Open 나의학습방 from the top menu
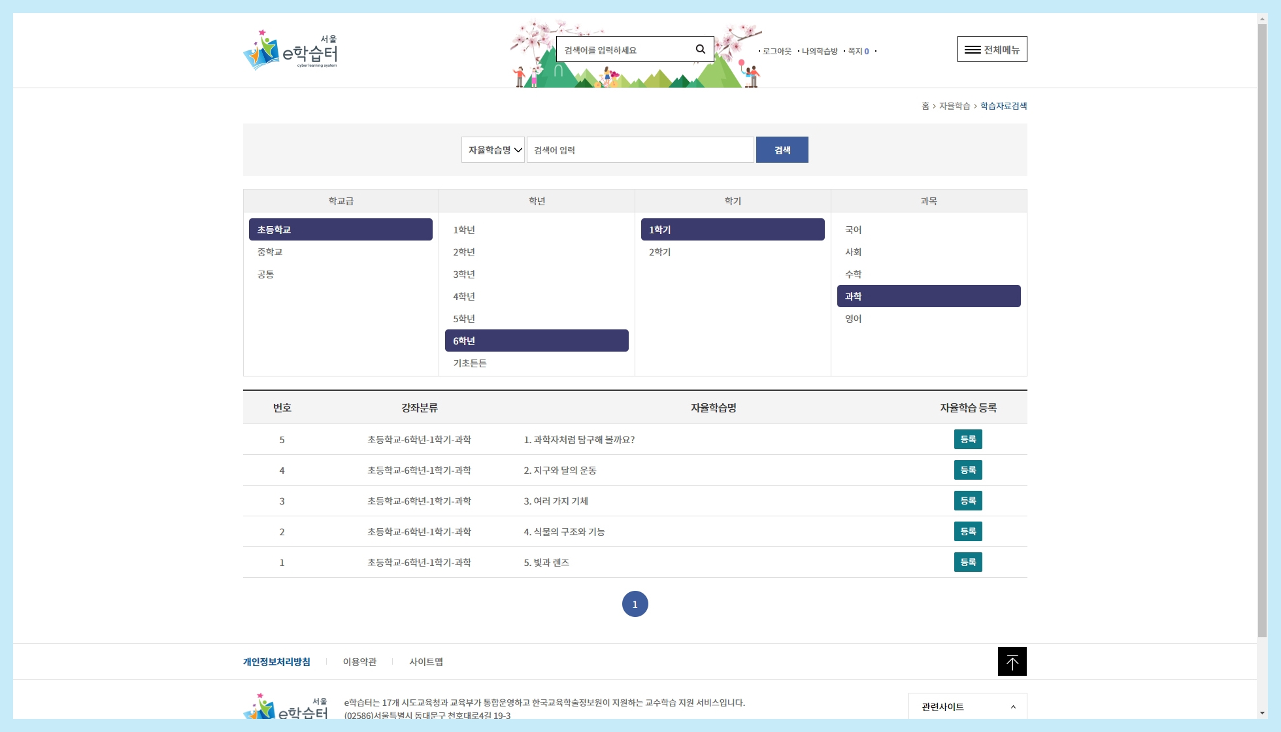1281x732 pixels. tap(819, 52)
